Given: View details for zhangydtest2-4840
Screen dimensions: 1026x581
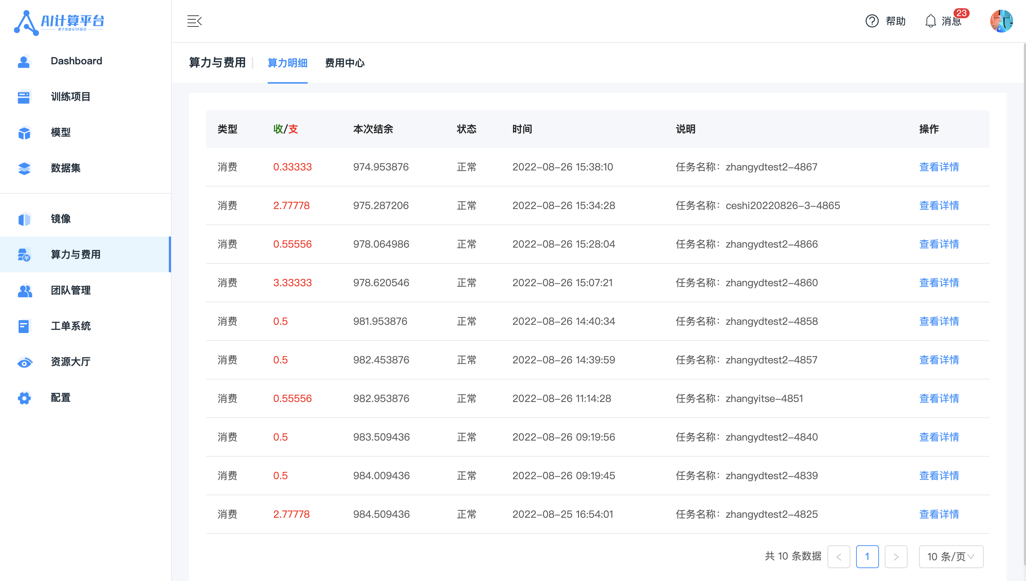Looking at the screenshot, I should [939, 437].
